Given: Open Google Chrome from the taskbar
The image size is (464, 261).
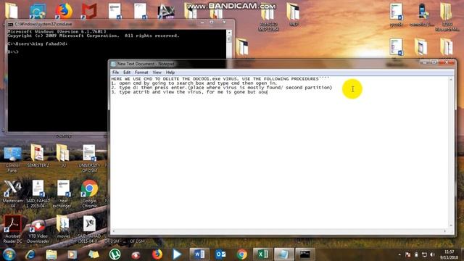Looking at the screenshot, I should pyautogui.click(x=241, y=254).
